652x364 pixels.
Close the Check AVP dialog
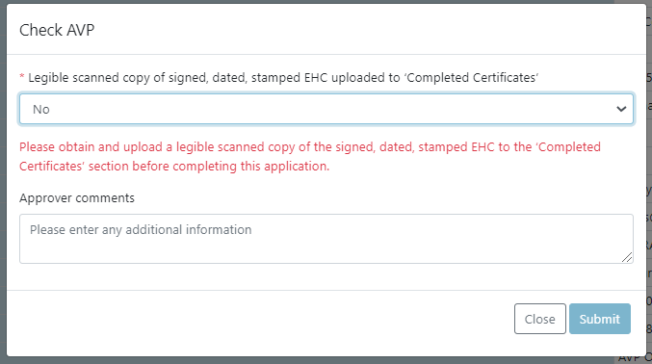click(539, 319)
